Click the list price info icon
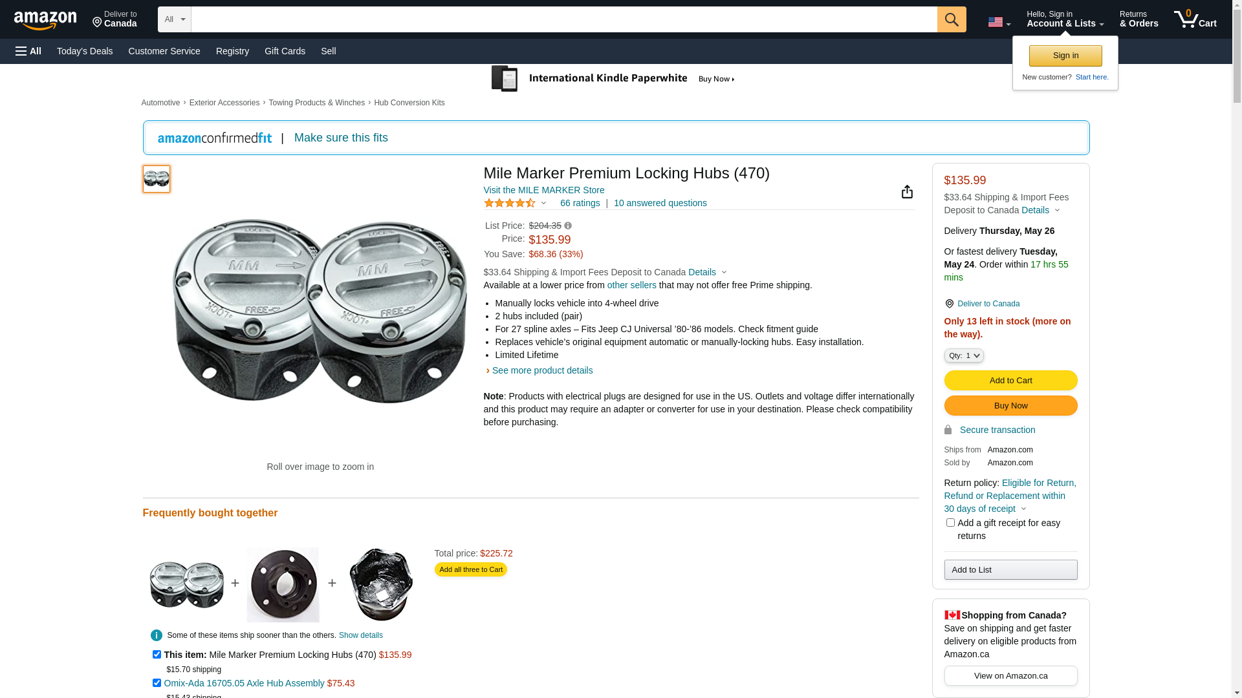The width and height of the screenshot is (1242, 698). tap(568, 226)
